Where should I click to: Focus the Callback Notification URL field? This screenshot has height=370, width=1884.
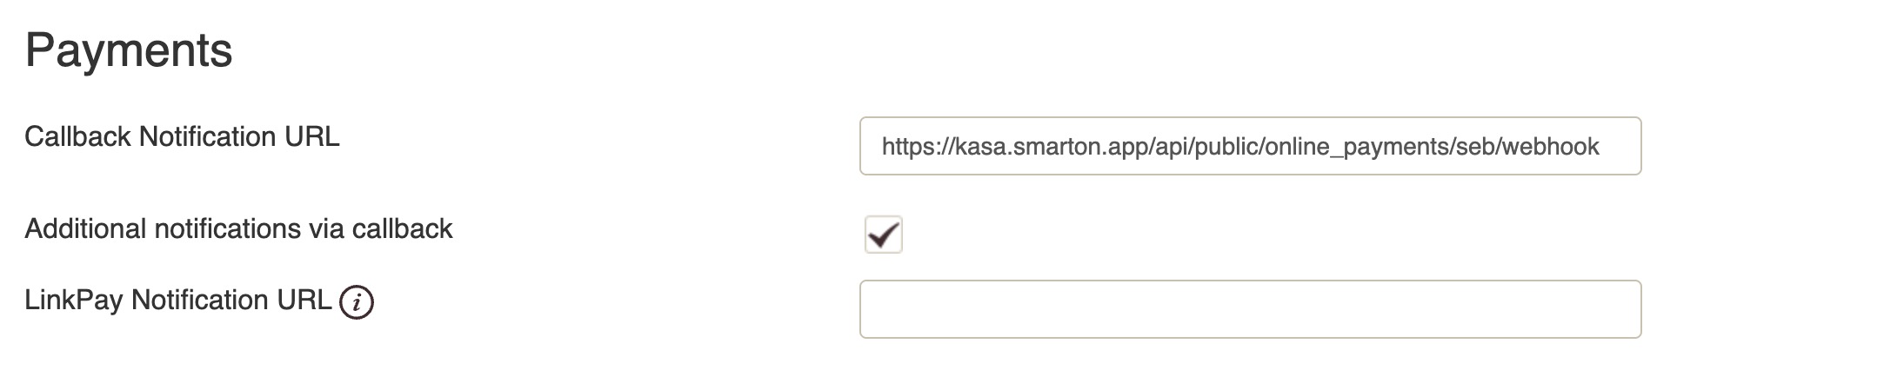point(1249,146)
